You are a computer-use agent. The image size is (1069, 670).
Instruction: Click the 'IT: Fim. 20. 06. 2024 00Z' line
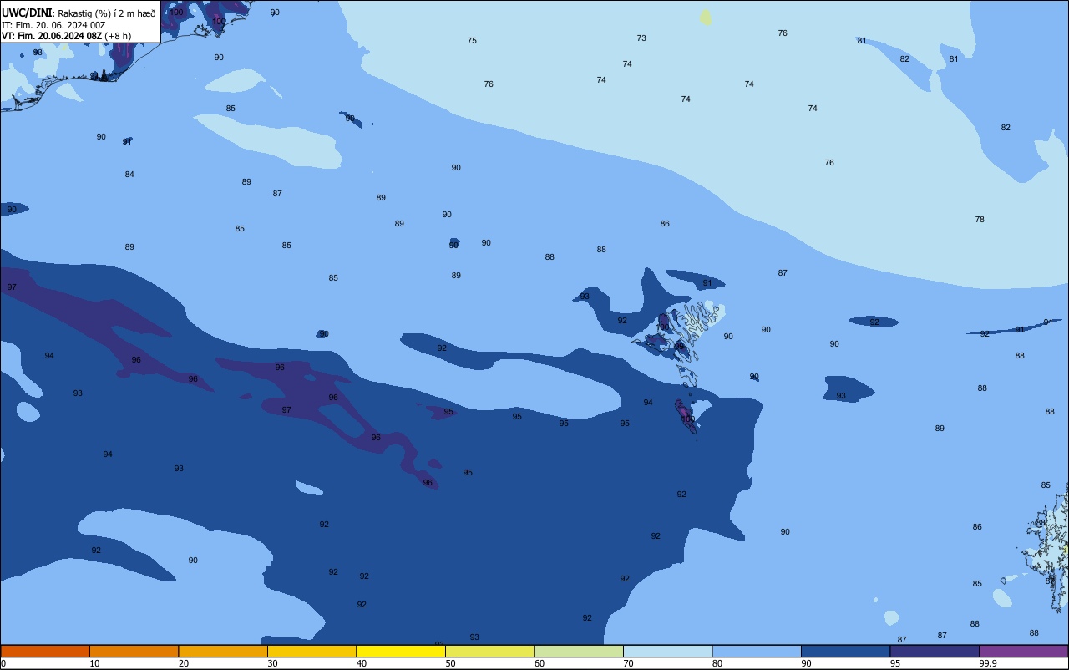point(53,25)
